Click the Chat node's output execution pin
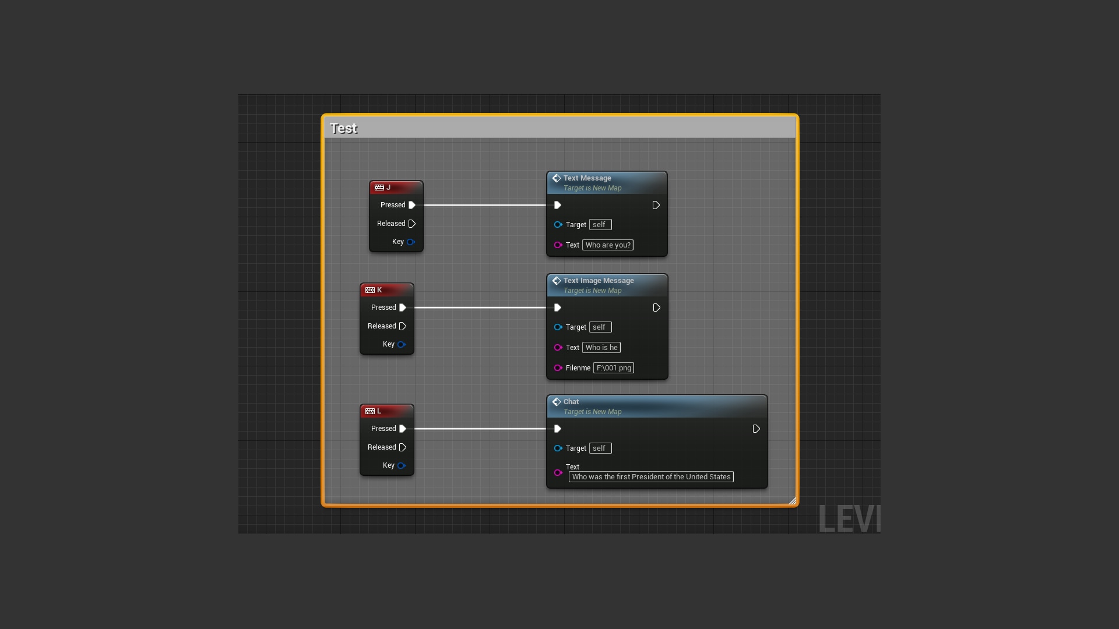Viewport: 1119px width, 629px height. point(756,429)
